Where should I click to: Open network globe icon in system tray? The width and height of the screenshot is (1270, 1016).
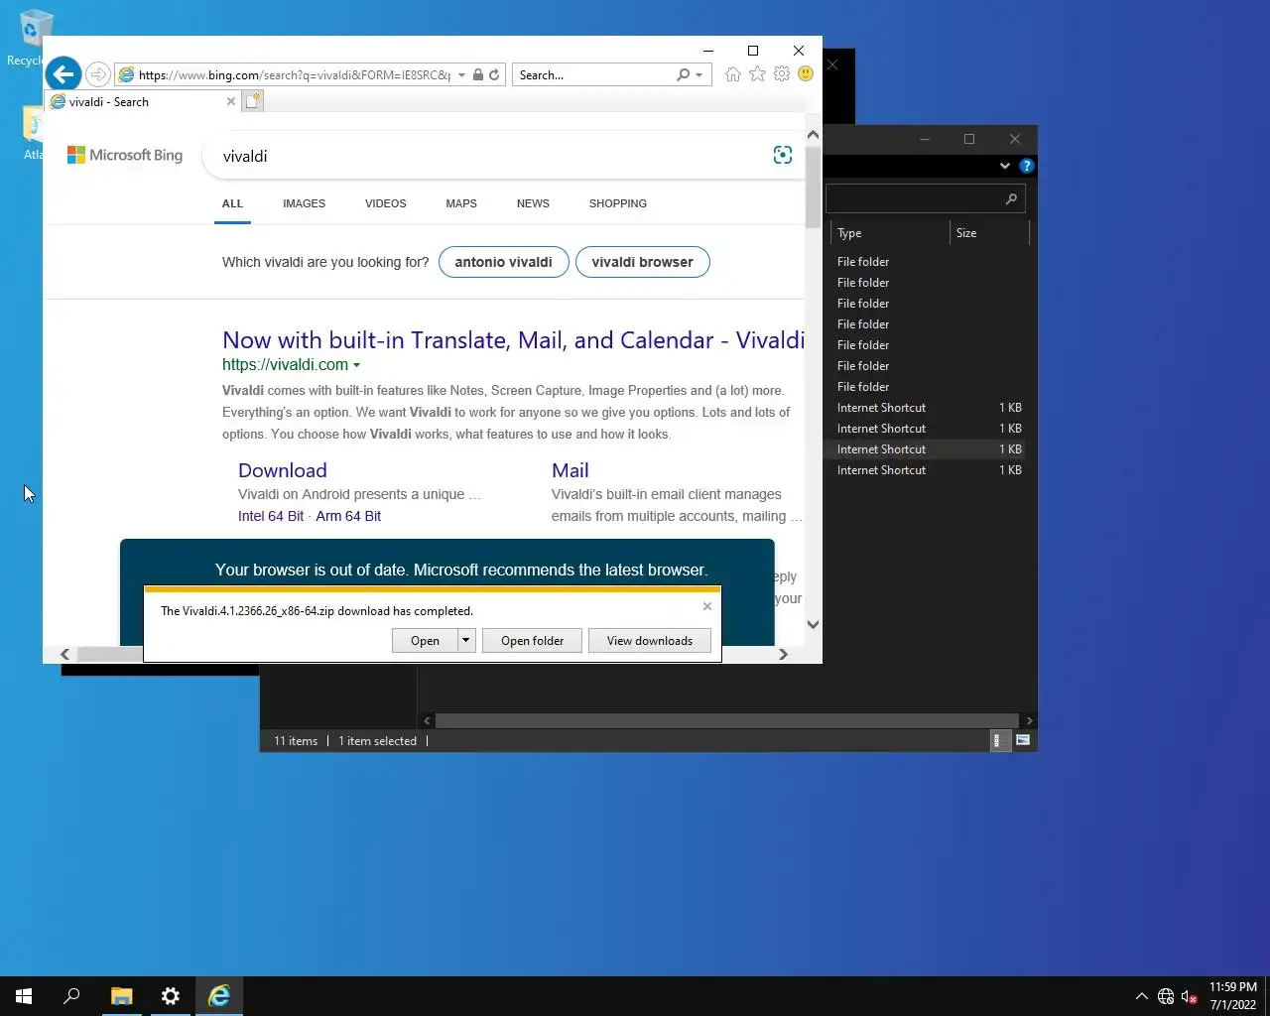(1166, 996)
